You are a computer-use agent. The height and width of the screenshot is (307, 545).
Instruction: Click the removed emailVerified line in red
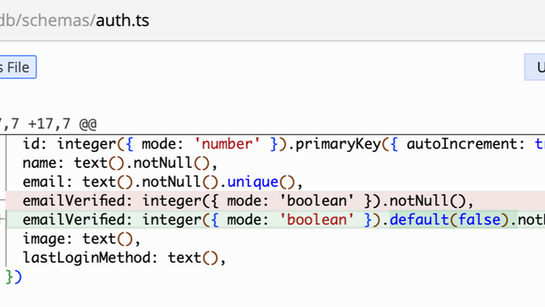pyautogui.click(x=275, y=200)
